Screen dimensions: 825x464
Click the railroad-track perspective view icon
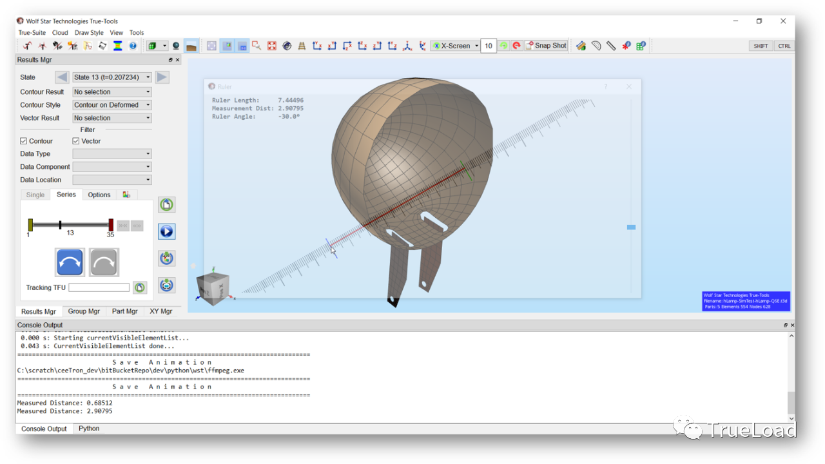[302, 46]
